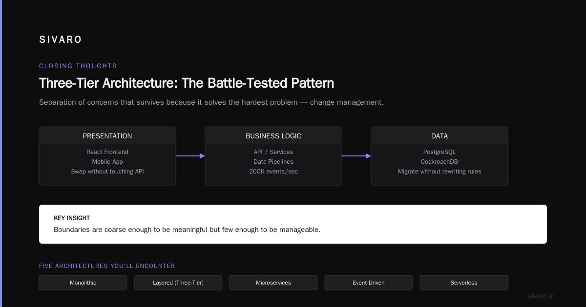Click the BUSINESS LOGIC card header
This screenshot has height=307, width=586.
273,136
